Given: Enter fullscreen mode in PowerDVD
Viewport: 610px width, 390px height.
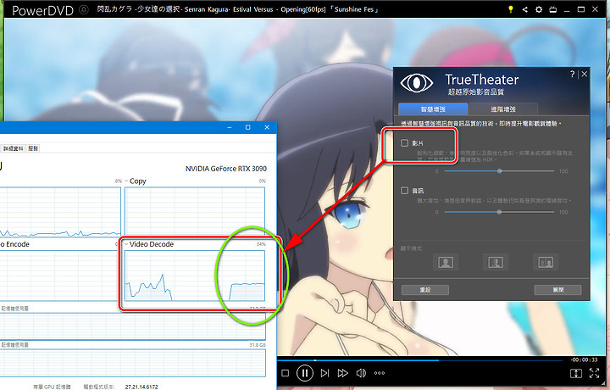Looking at the screenshot, I should (x=594, y=373).
